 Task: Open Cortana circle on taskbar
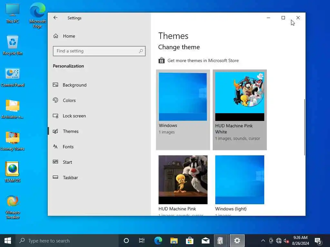click(x=126, y=241)
